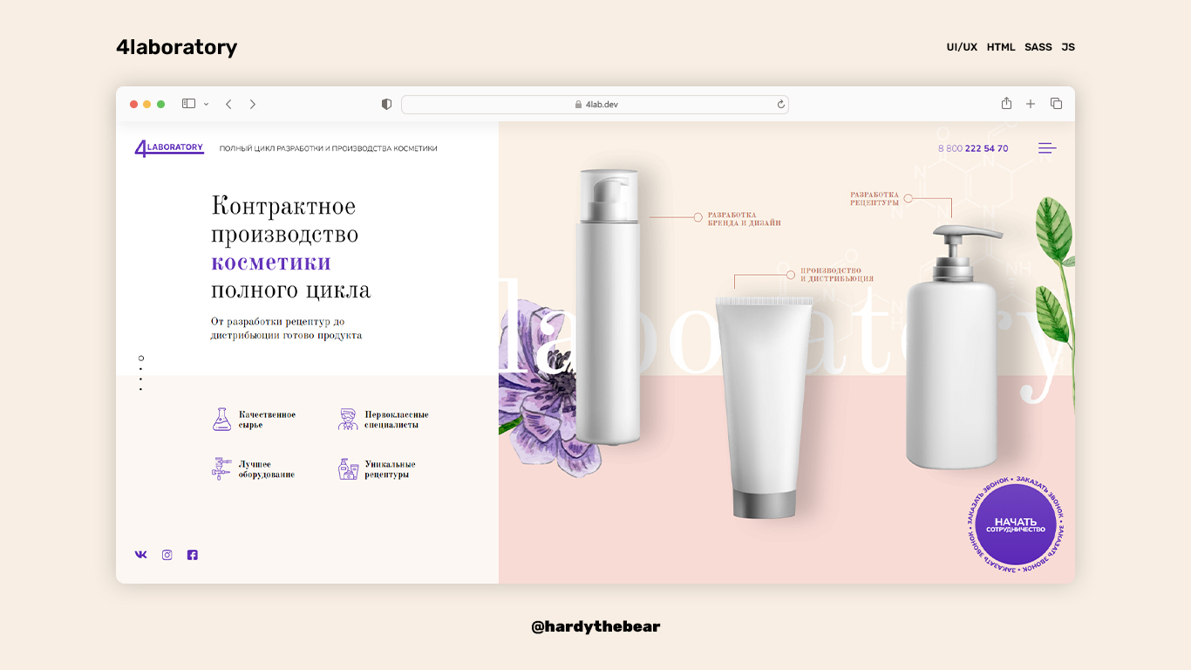Reload the page with the refresh icon
Image resolution: width=1191 pixels, height=670 pixels.
point(781,104)
